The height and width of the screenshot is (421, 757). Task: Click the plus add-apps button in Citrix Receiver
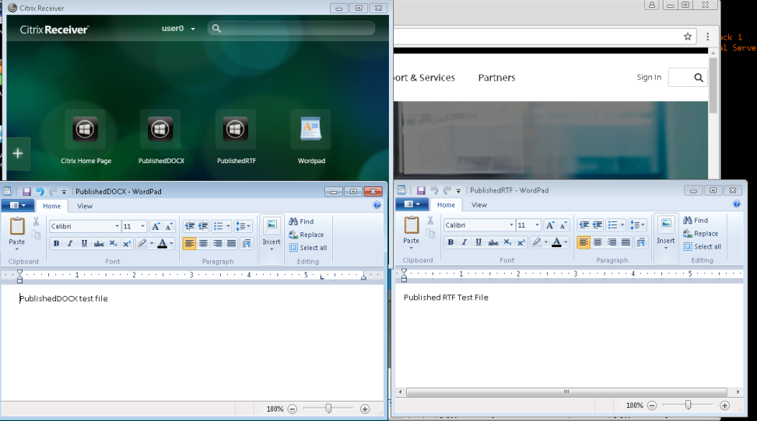point(18,153)
